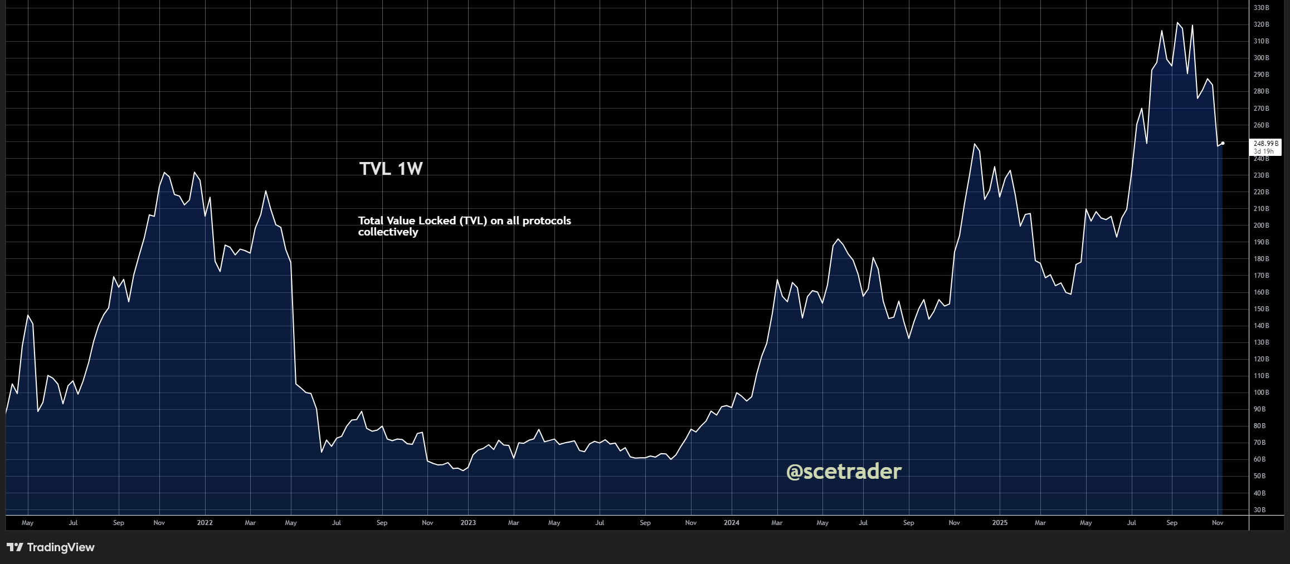This screenshot has width=1290, height=564.
Task: Click the last data point marker dot
Action: (x=1223, y=143)
